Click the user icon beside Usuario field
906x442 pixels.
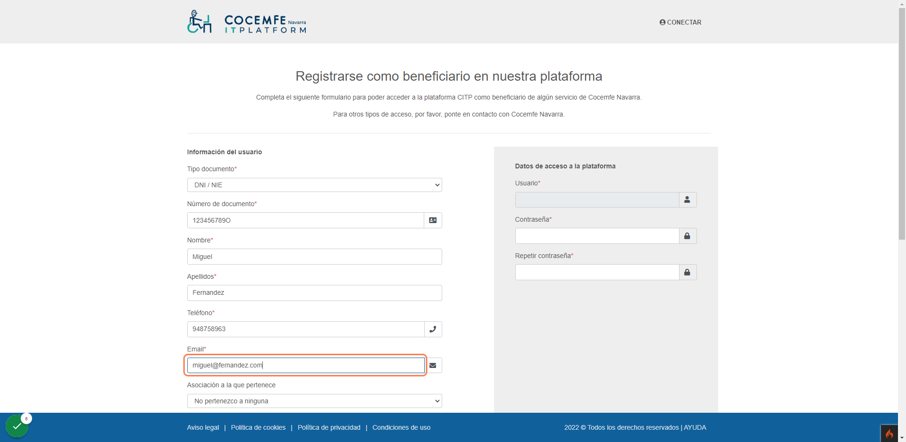coord(688,200)
